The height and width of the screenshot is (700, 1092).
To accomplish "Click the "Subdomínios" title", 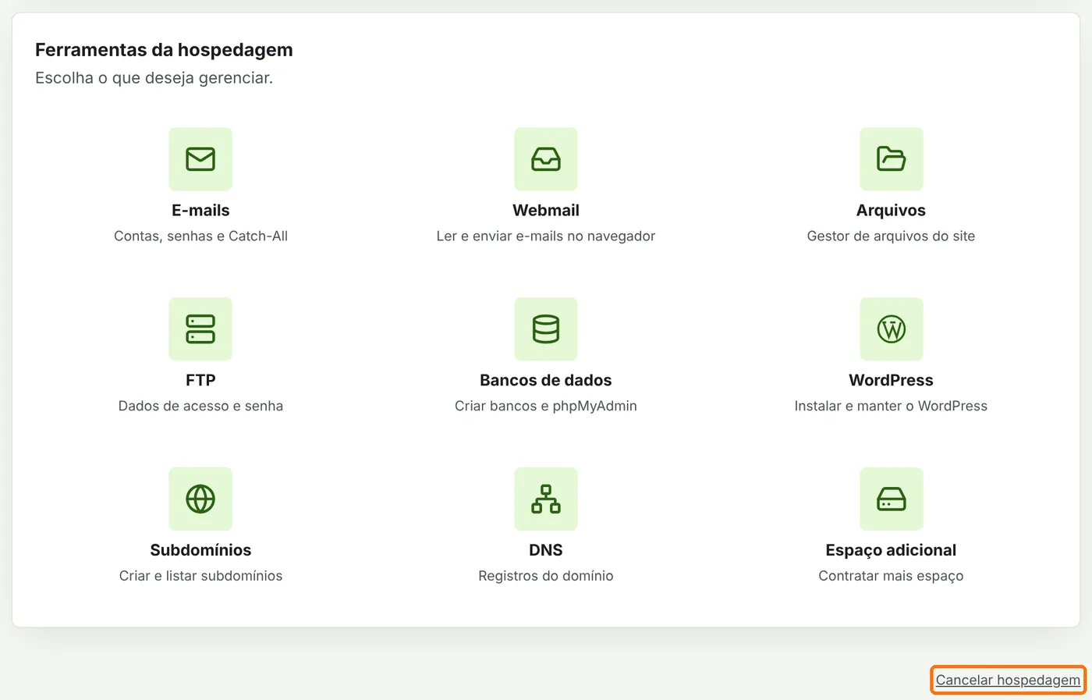I will pyautogui.click(x=200, y=550).
